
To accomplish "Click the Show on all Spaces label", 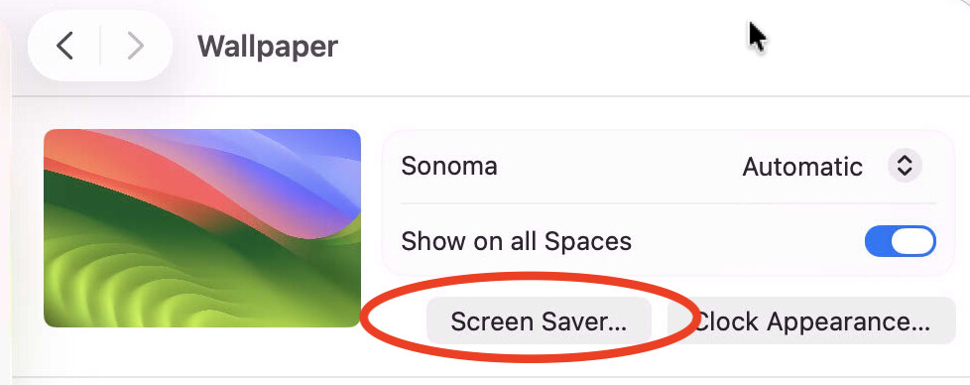I will (x=516, y=241).
